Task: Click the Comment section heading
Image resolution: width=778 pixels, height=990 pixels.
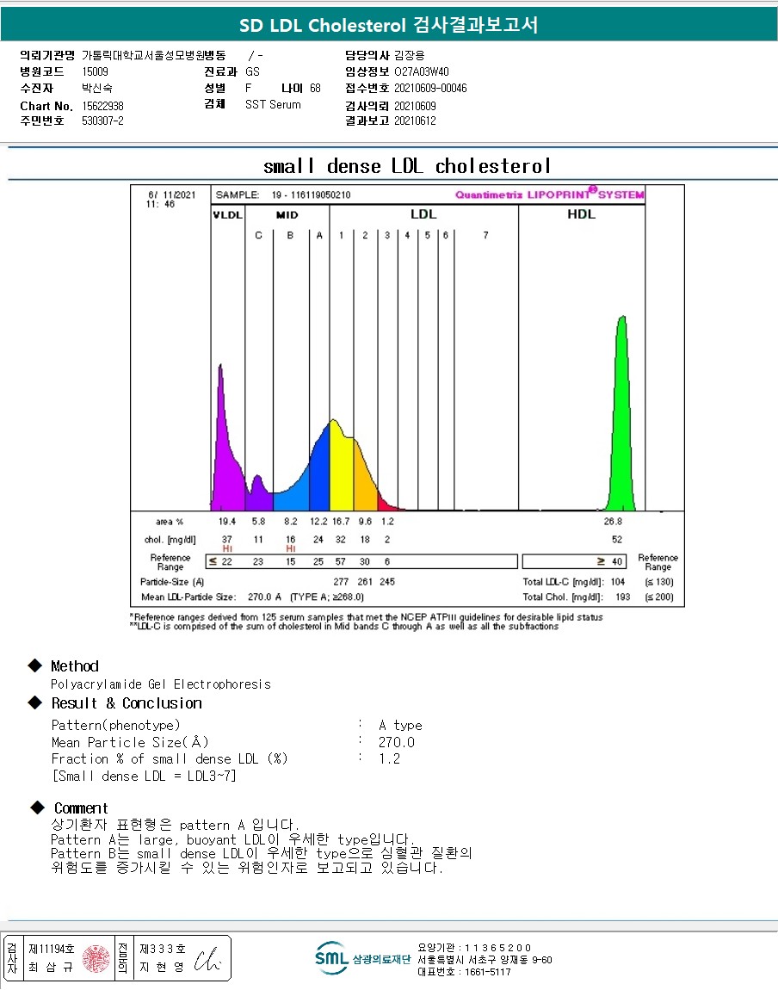Action: coord(81,808)
